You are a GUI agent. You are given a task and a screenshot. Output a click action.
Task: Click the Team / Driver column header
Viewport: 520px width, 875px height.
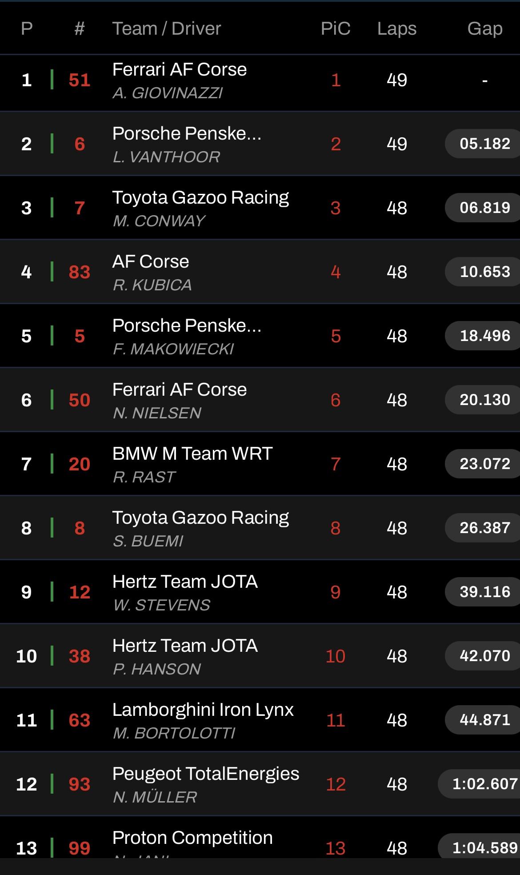click(167, 28)
